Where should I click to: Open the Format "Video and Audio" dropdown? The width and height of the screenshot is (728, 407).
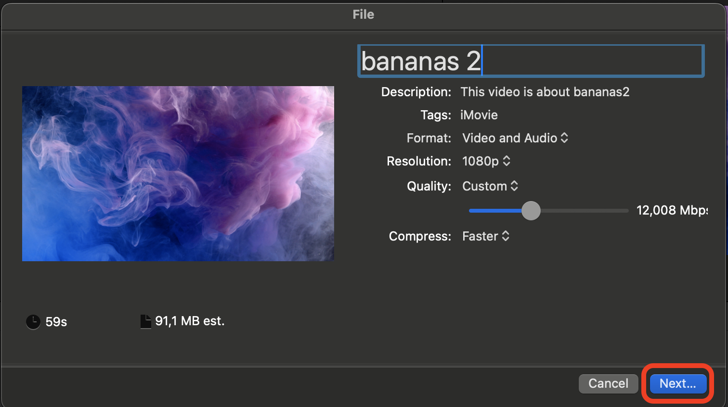515,138
